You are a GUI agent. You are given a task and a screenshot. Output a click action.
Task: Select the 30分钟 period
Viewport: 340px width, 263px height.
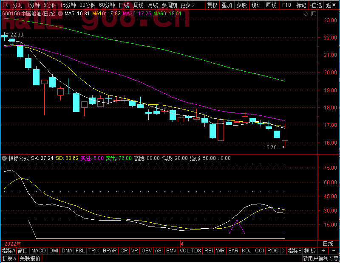click(x=88, y=5)
